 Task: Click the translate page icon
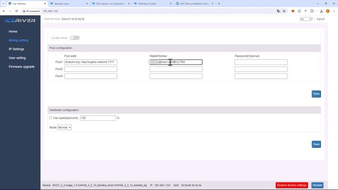[x=278, y=11]
